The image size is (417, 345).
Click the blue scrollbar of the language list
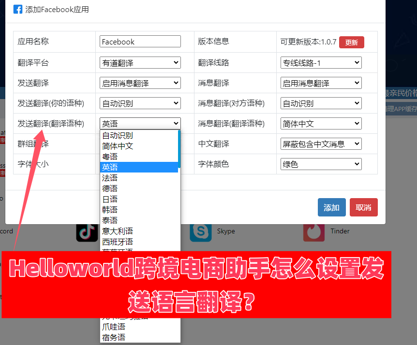[179, 149]
